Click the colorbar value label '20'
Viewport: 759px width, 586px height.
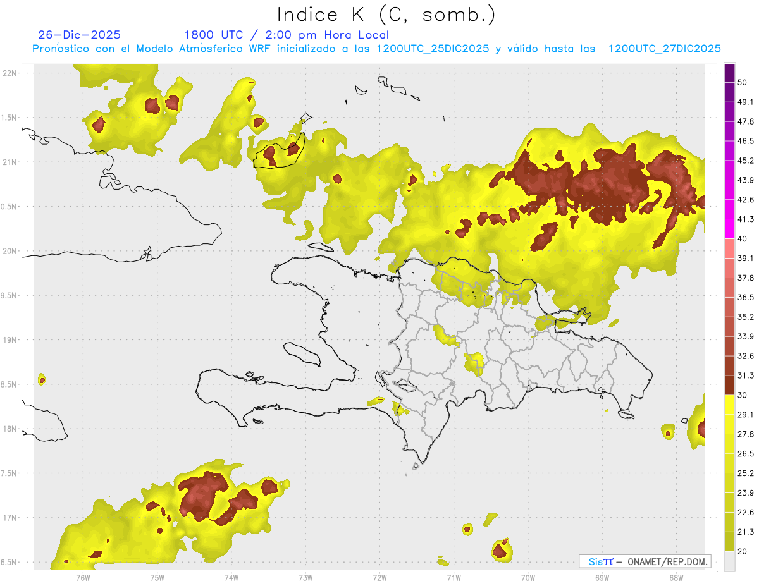(742, 552)
